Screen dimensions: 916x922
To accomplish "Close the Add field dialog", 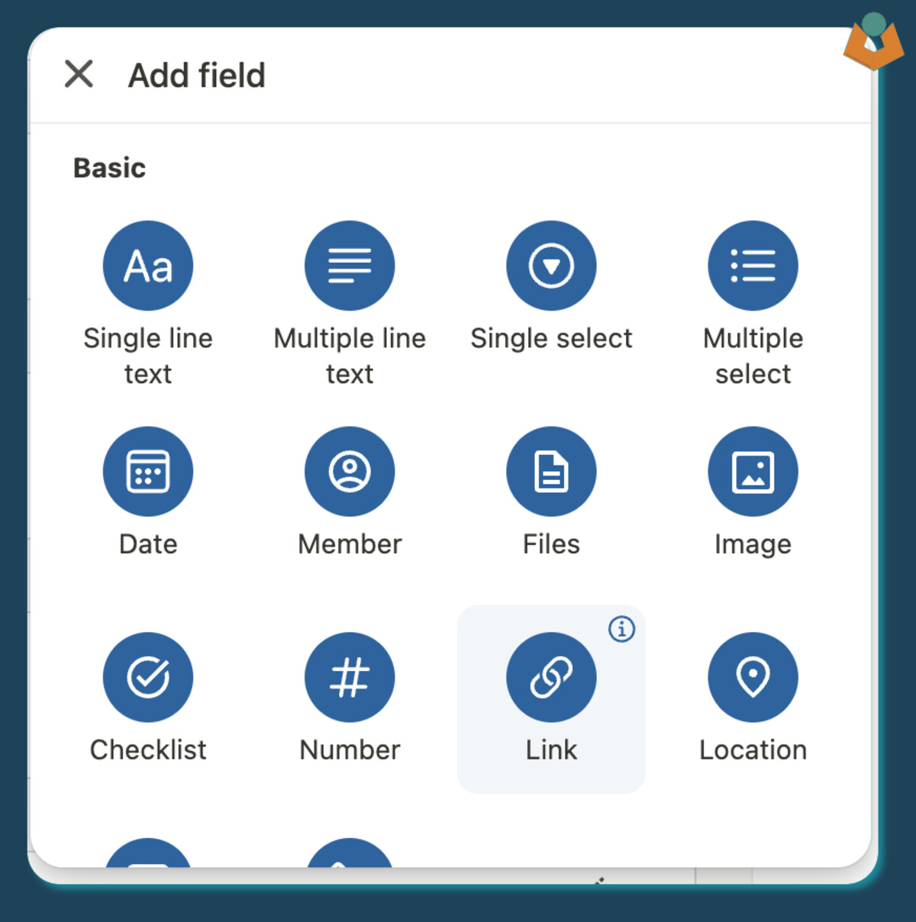I will coord(79,74).
